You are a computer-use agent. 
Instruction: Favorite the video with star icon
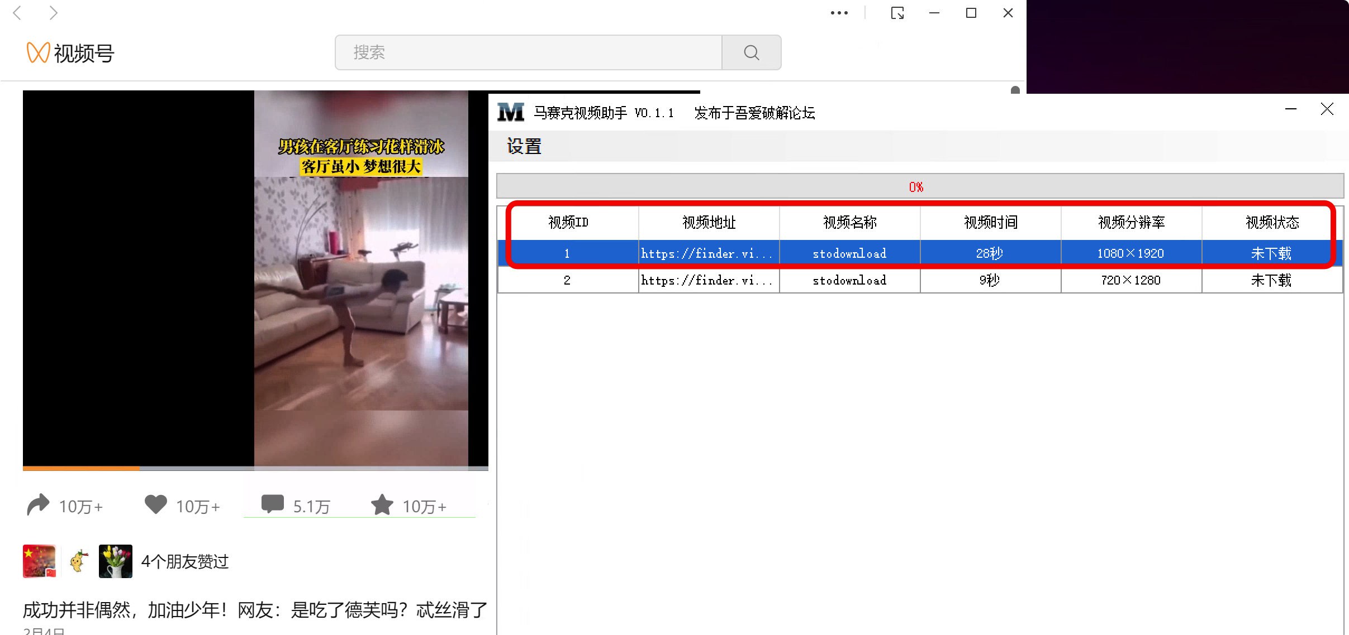tap(382, 505)
